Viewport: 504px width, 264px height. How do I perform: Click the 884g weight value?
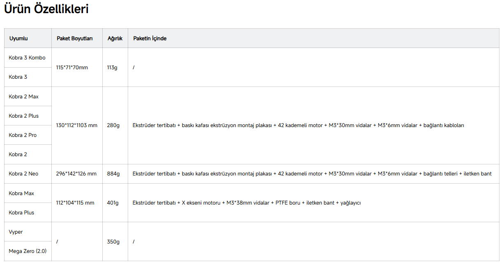click(x=113, y=174)
